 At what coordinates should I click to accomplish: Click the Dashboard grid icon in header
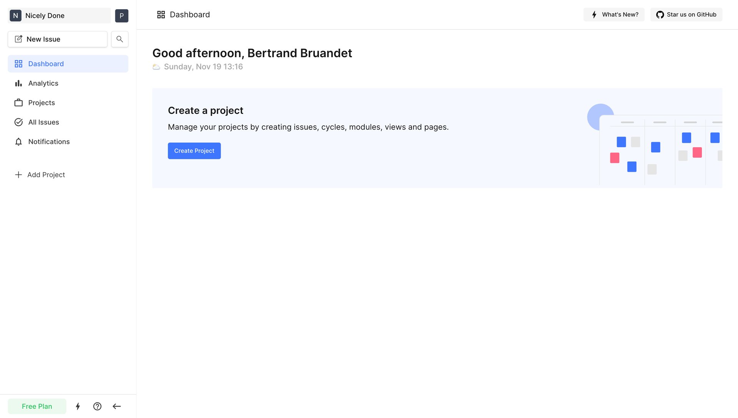[161, 15]
